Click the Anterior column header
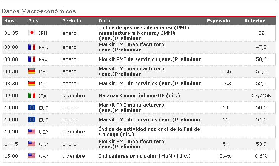The width and height of the screenshot is (279, 166). click(255, 21)
